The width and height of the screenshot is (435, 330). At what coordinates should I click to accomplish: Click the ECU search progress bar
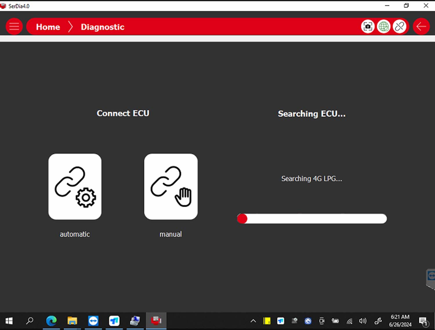[312, 219]
